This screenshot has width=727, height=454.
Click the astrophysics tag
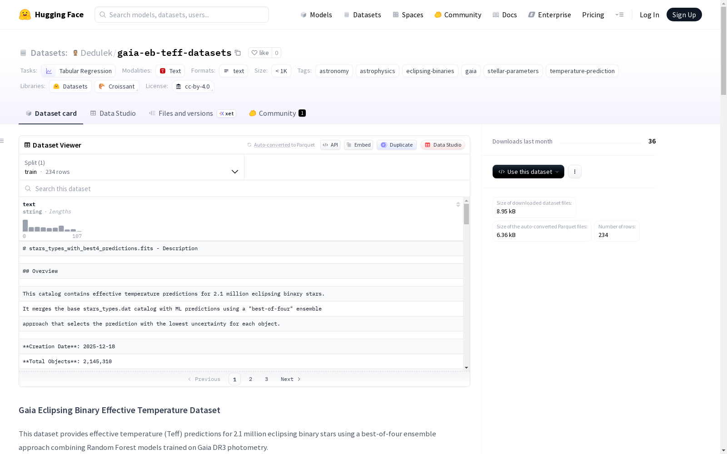pos(378,71)
